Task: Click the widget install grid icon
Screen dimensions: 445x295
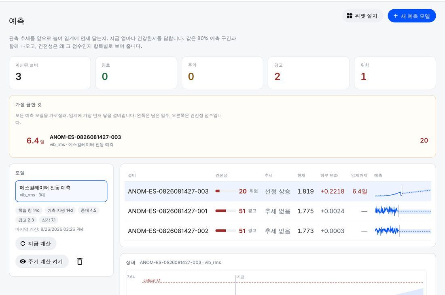Action: tap(350, 16)
